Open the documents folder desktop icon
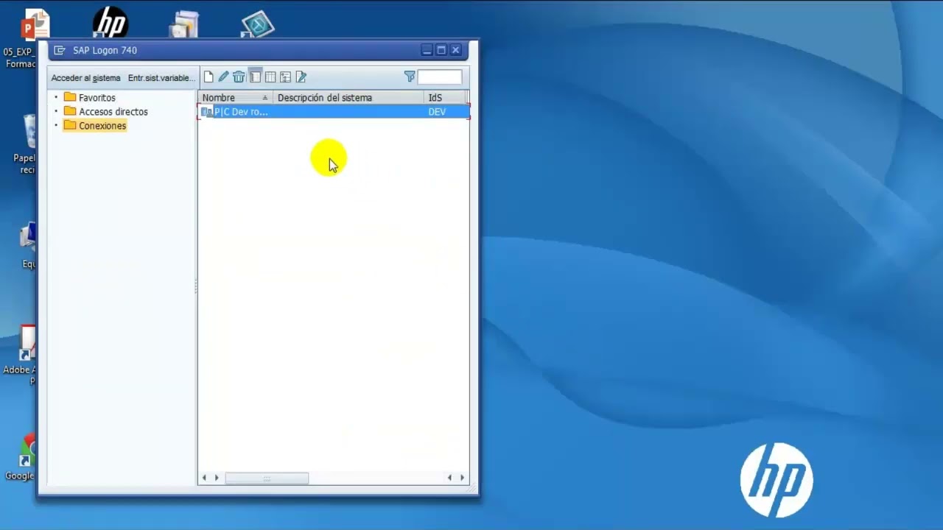Image resolution: width=943 pixels, height=530 pixels. (184, 24)
